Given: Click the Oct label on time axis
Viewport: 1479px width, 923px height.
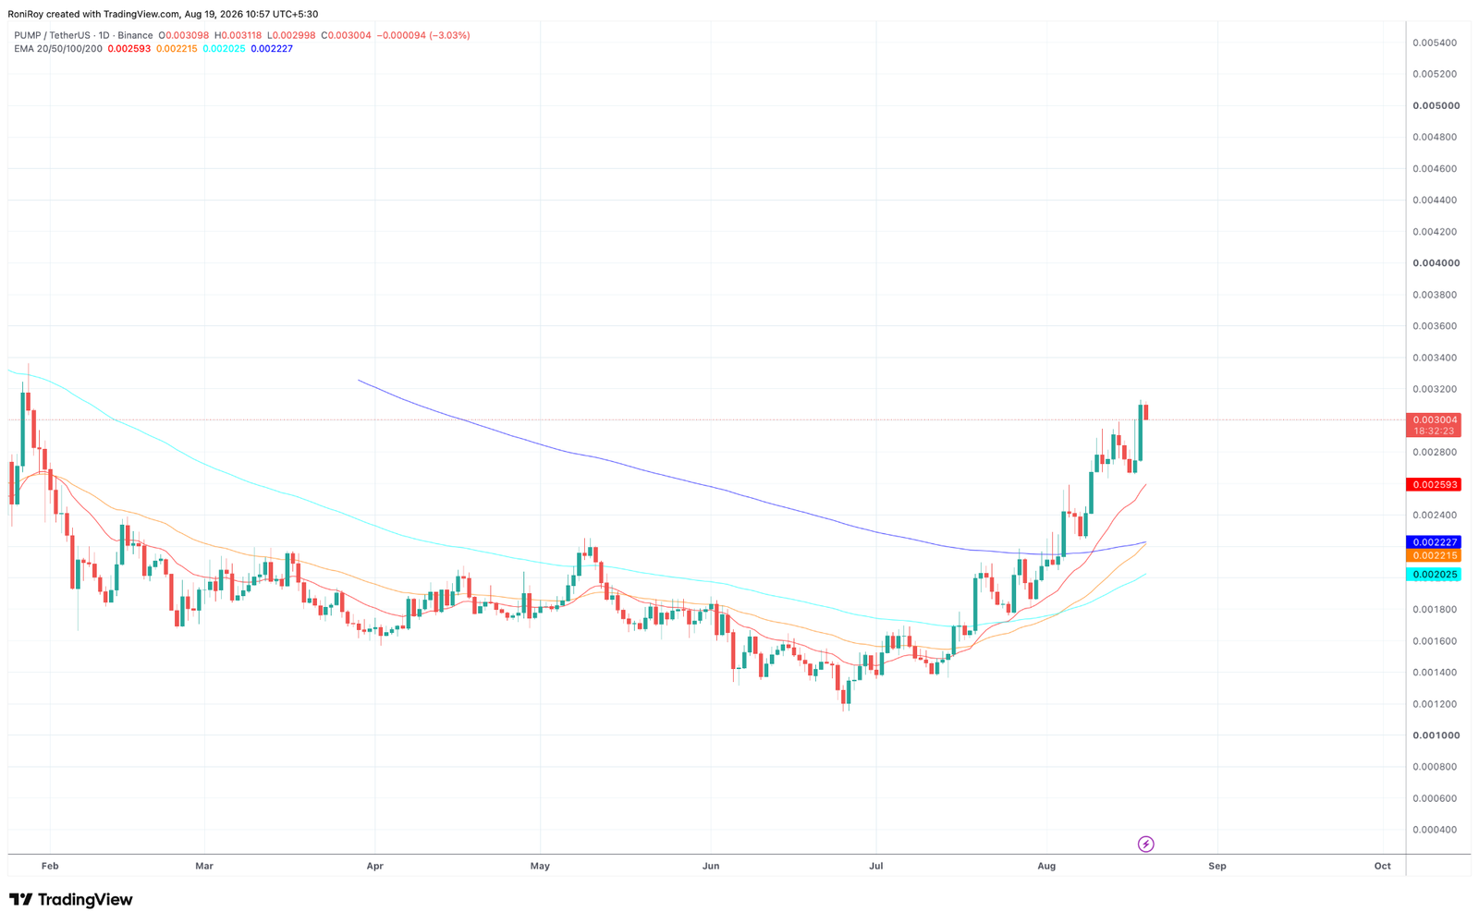Looking at the screenshot, I should [x=1383, y=866].
